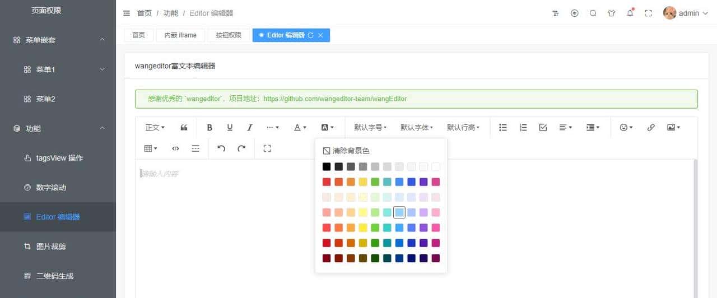Select Editor 编辑器 in the sidebar
The image size is (717, 298).
pos(58,217)
